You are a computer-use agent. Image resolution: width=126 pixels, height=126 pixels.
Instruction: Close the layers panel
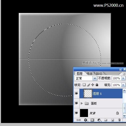point(124,69)
